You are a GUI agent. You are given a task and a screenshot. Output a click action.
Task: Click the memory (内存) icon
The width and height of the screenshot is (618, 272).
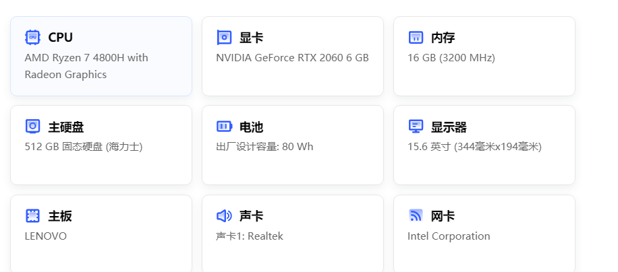(x=416, y=37)
